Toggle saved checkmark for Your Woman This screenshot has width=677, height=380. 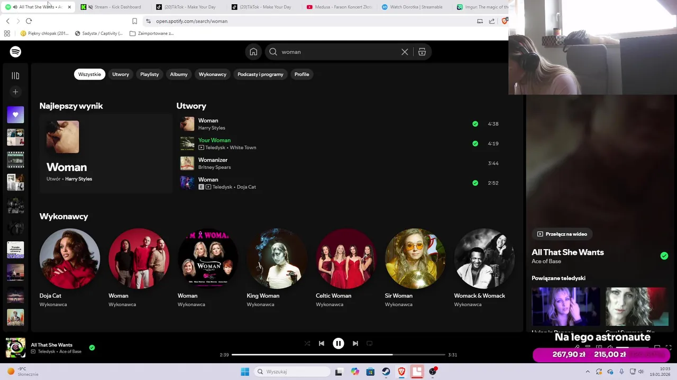click(x=475, y=144)
